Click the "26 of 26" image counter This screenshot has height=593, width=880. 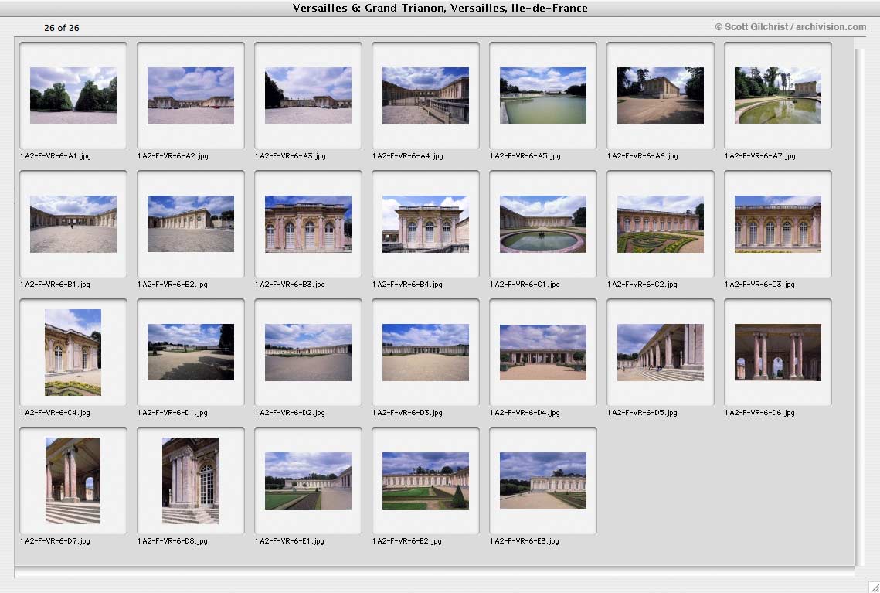point(62,28)
